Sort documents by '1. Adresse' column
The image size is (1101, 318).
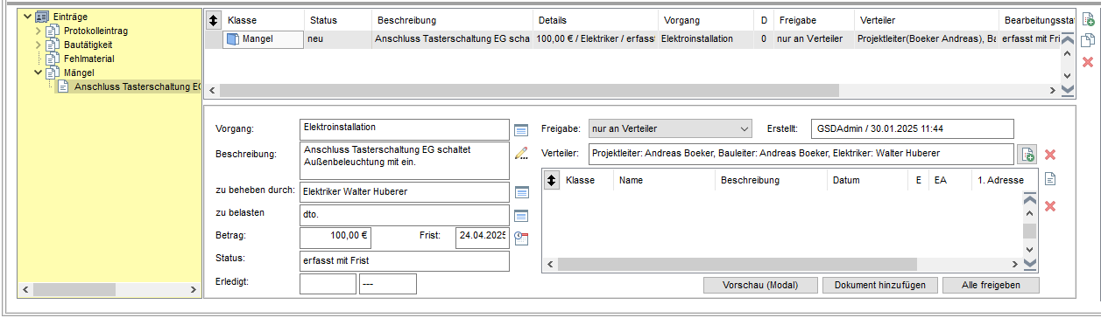[x=1006, y=180]
